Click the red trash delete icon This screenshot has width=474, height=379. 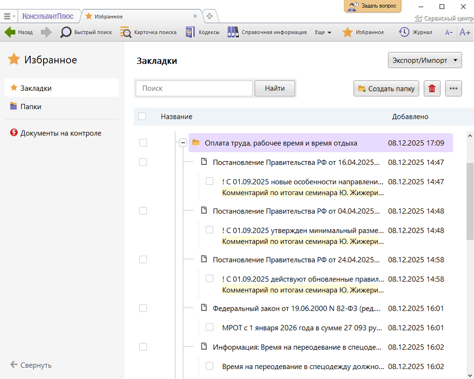click(x=432, y=89)
